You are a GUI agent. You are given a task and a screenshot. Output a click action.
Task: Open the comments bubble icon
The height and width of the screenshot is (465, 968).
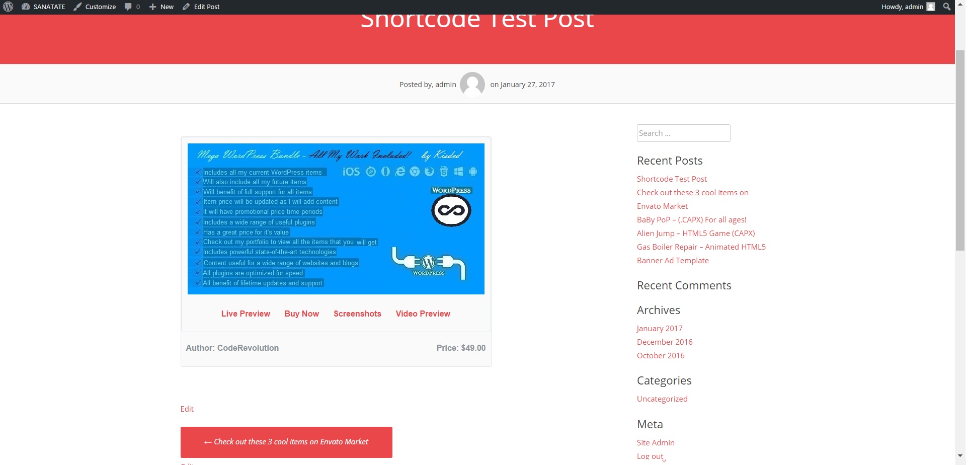(128, 7)
